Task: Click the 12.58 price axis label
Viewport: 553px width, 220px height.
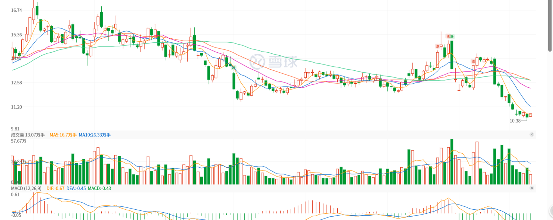Action: [17, 83]
